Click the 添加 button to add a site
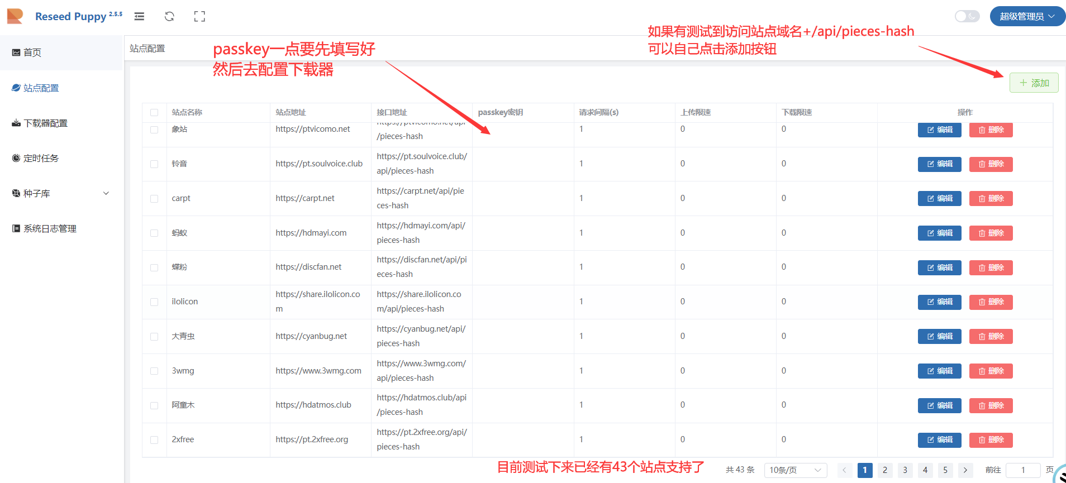This screenshot has width=1066, height=483. 1034,83
